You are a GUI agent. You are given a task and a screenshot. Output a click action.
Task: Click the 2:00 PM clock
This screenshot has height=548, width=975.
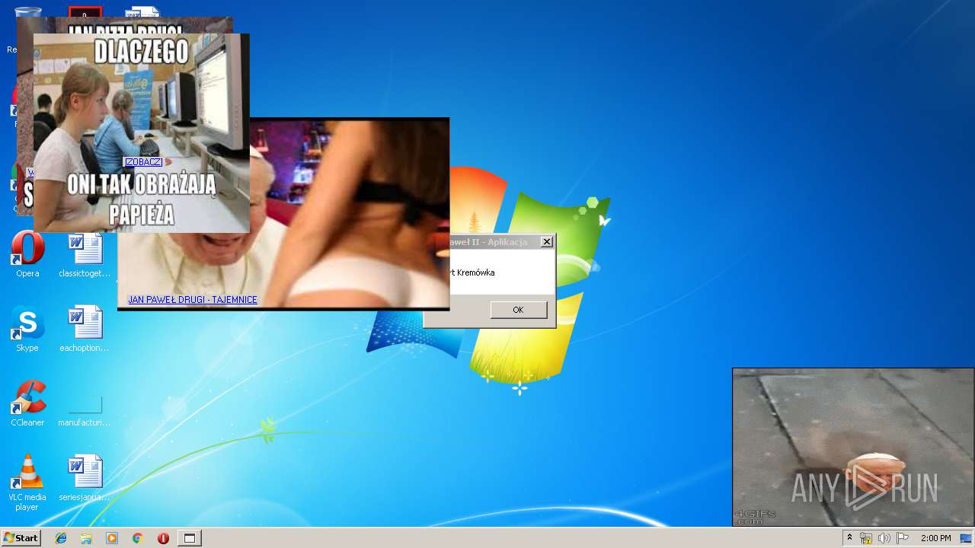coord(935,538)
